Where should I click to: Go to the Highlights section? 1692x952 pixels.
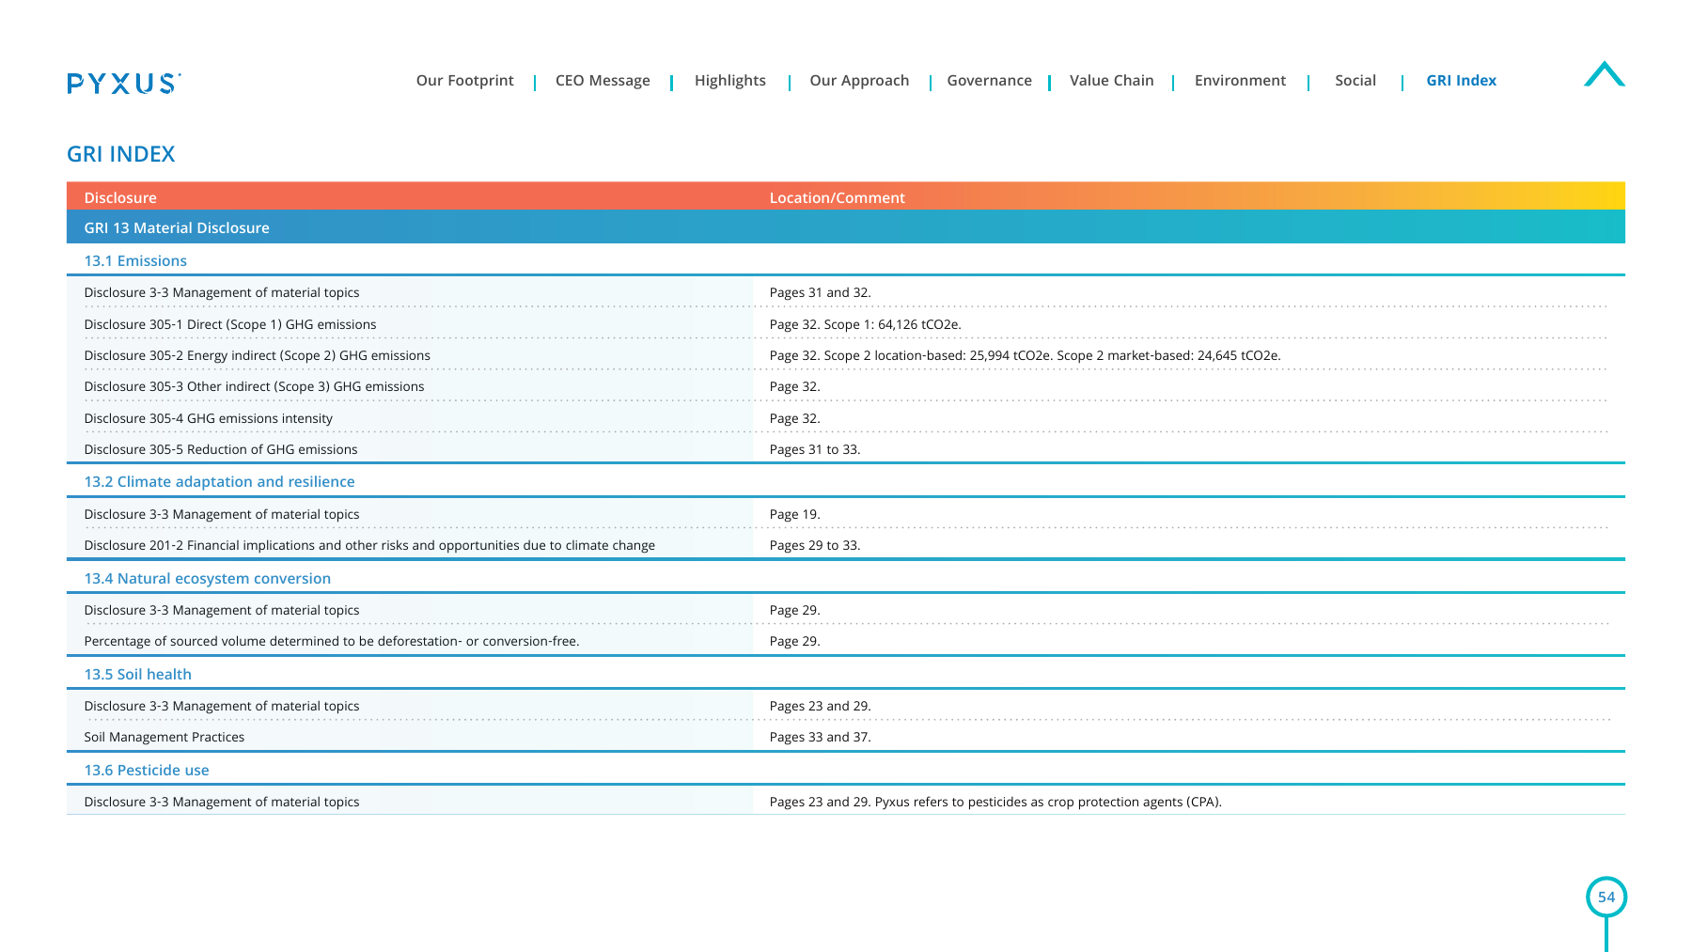coord(729,81)
